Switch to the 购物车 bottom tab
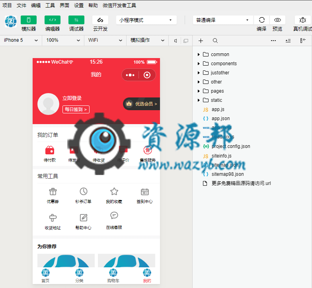The width and height of the screenshot is (312, 288). tap(113, 276)
